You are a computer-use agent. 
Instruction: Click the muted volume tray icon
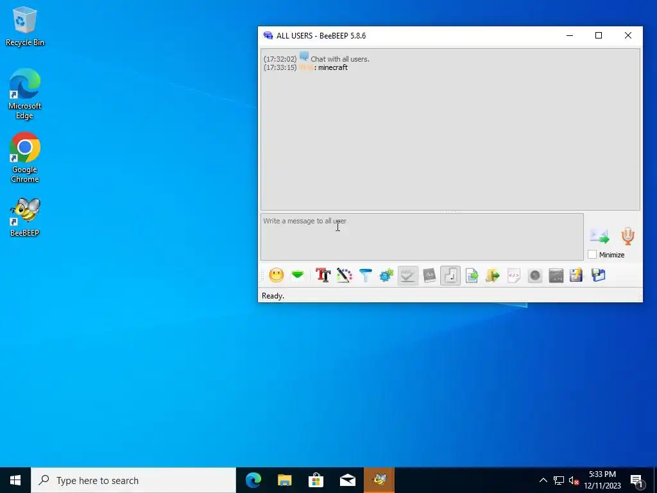574,480
